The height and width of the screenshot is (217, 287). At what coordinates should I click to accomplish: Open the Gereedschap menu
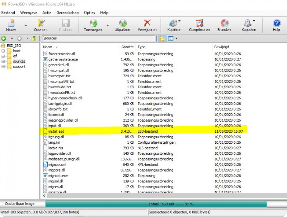(67, 13)
